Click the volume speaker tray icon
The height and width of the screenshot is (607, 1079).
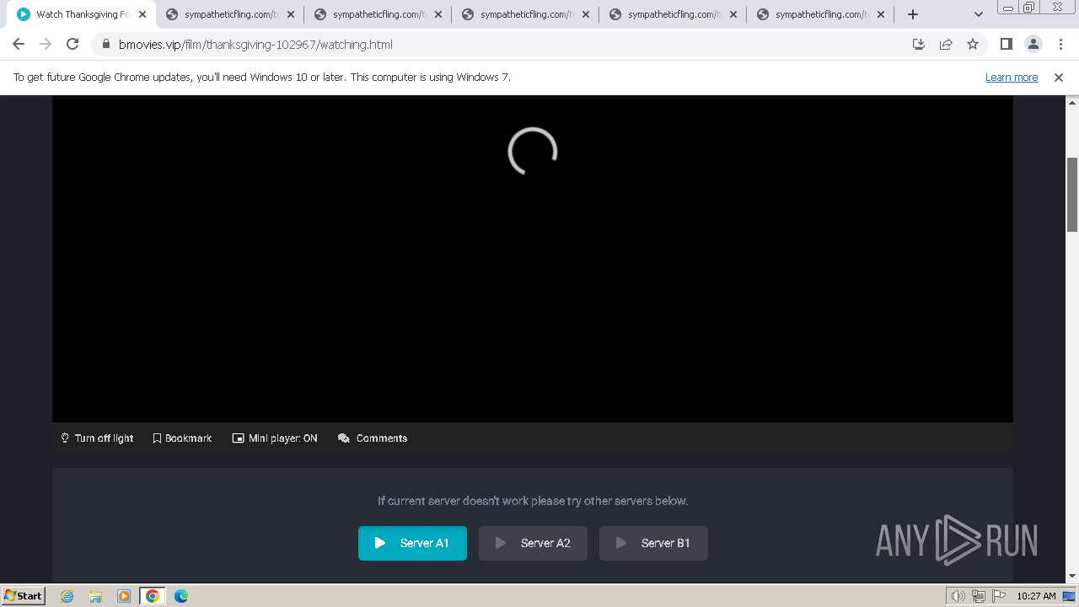[x=958, y=596]
